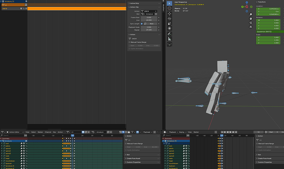This screenshot has width=284, height=169.
Task: Click the Playback Scale value field
Action: pos(149,27)
